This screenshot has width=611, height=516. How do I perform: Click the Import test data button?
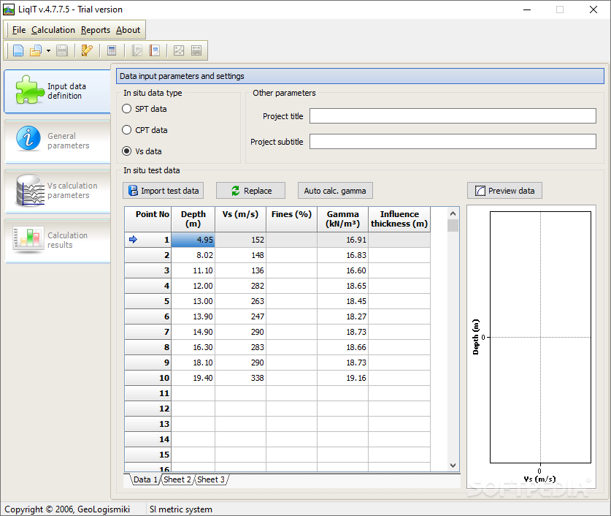(x=164, y=191)
